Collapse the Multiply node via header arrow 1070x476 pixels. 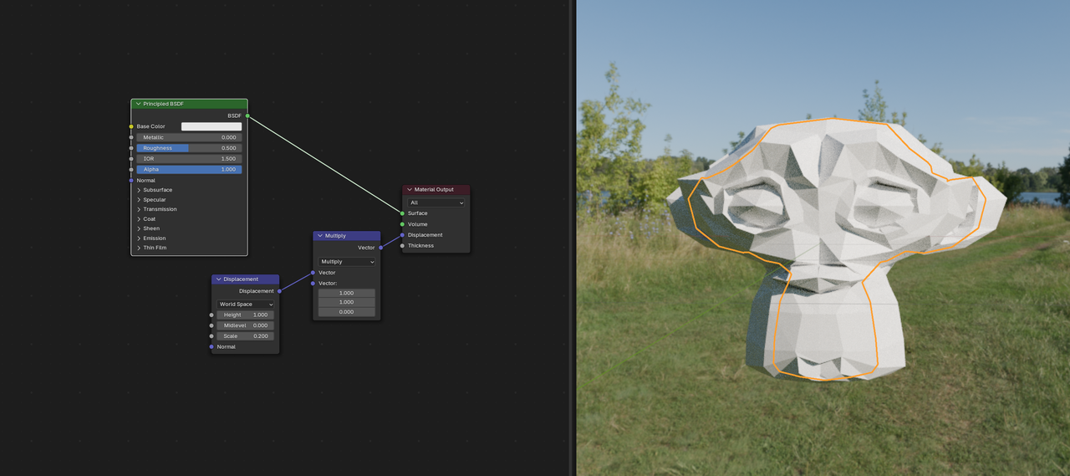click(x=320, y=236)
